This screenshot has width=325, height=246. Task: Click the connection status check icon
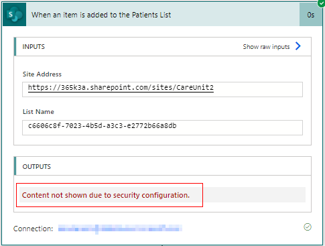(x=308, y=227)
